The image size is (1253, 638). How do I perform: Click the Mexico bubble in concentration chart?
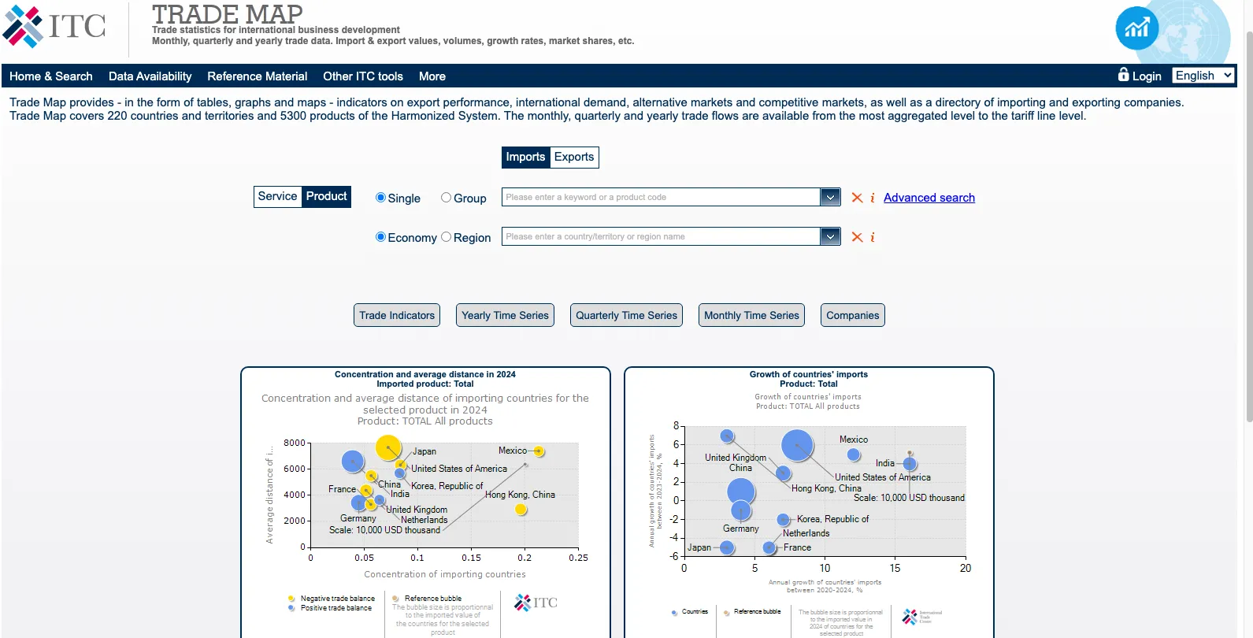pos(539,451)
